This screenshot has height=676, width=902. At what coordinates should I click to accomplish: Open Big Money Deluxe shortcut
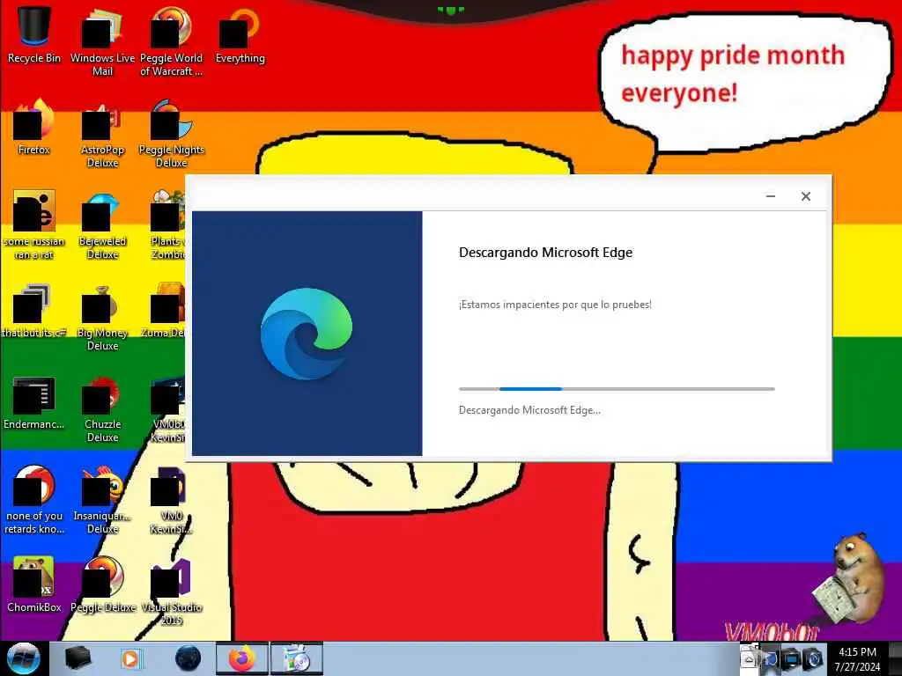102,316
